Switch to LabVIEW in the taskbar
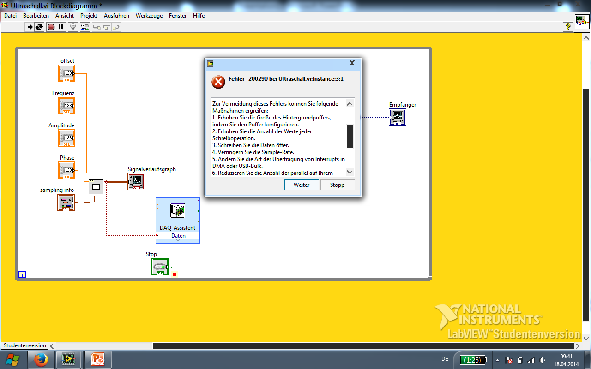Image resolution: width=591 pixels, height=369 pixels. [x=69, y=359]
